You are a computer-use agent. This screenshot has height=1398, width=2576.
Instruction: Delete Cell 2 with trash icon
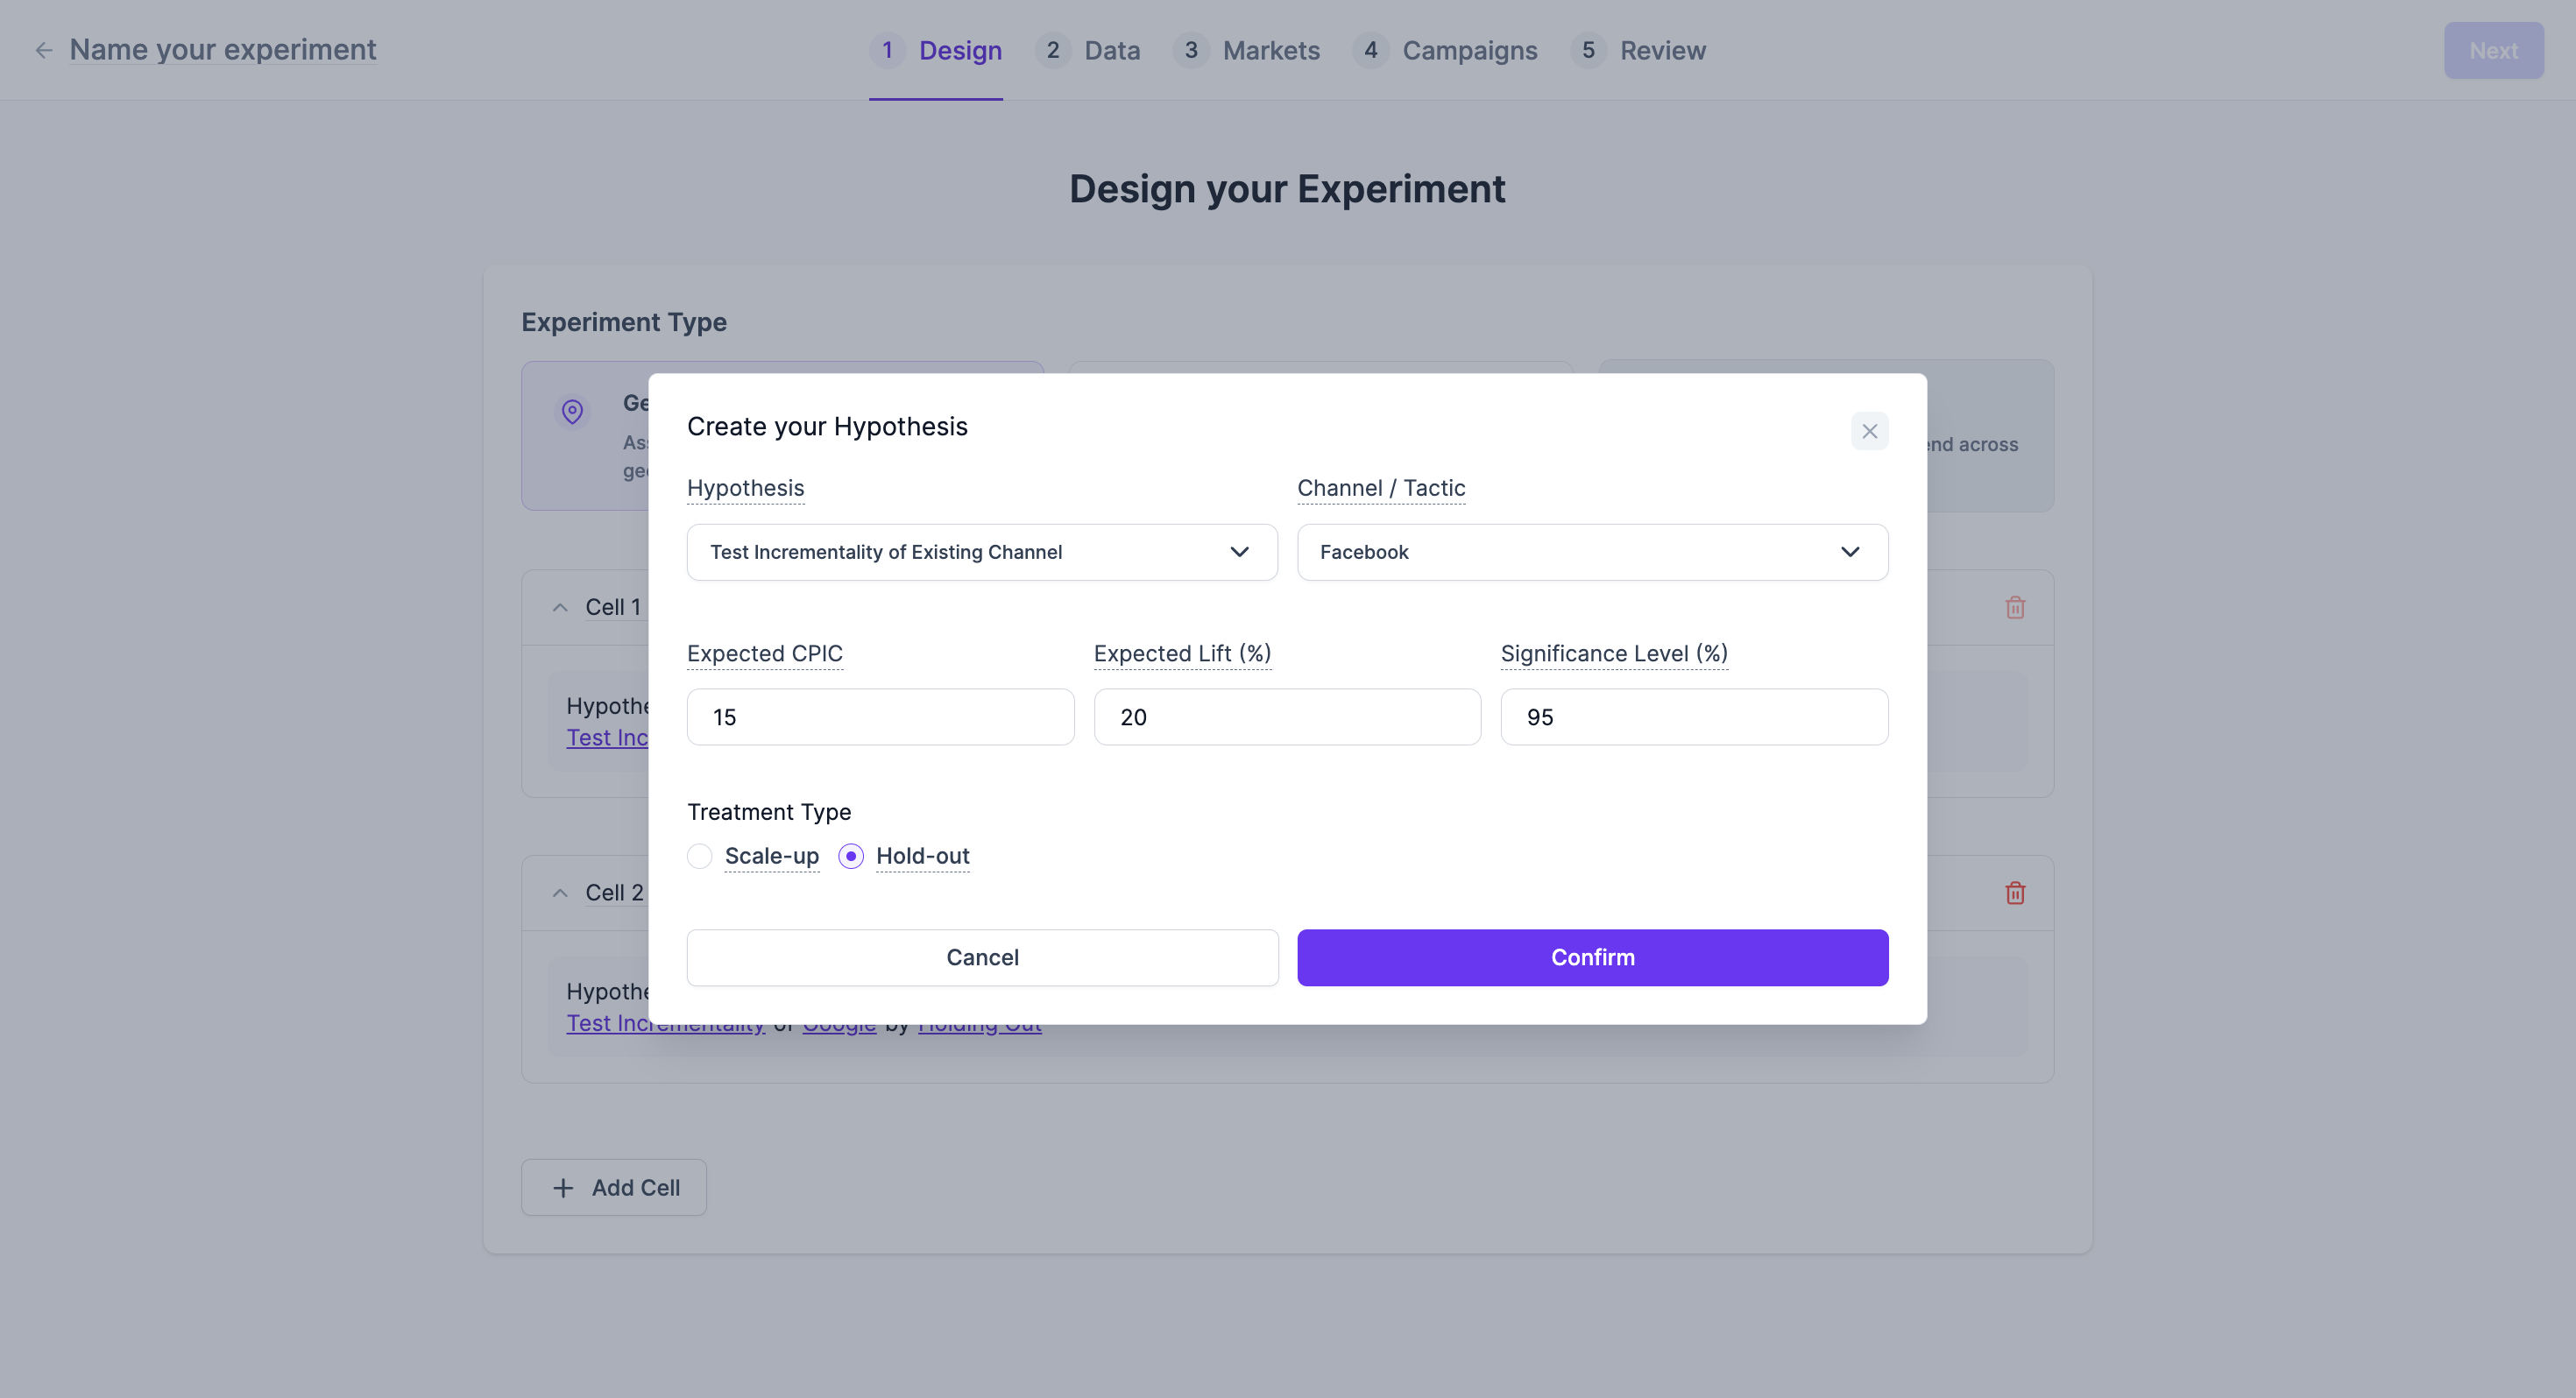tap(2014, 893)
